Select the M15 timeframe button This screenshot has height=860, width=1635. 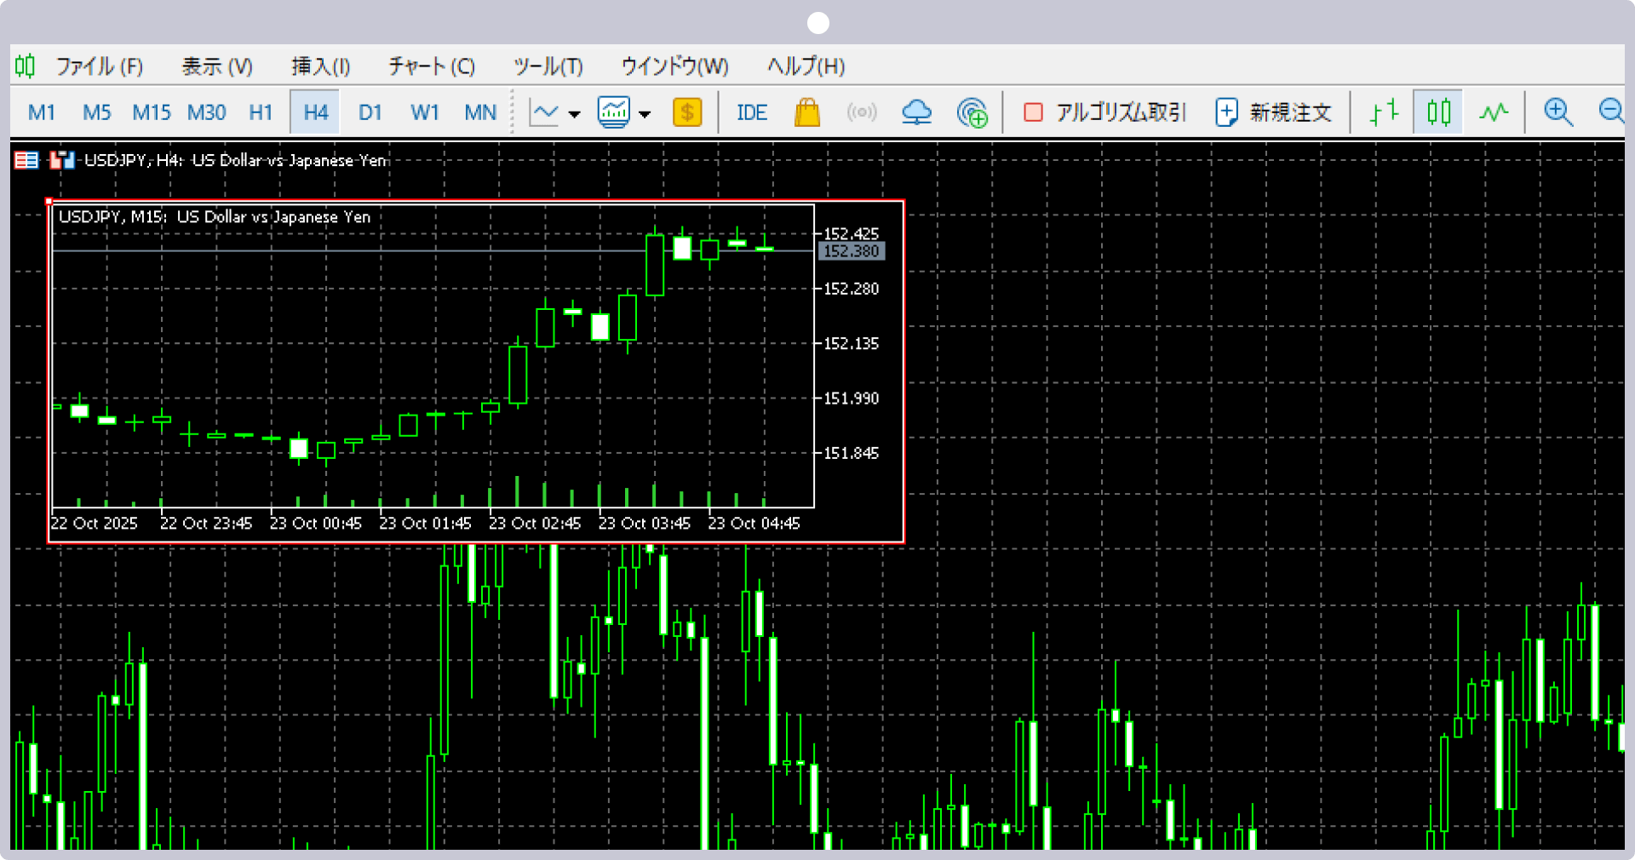click(151, 112)
